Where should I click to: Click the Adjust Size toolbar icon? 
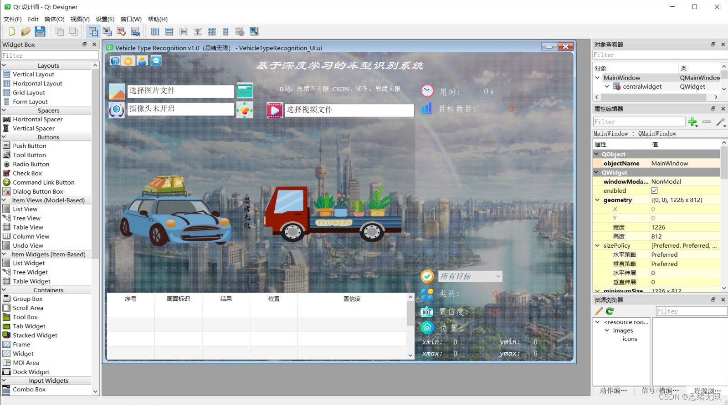pyautogui.click(x=254, y=31)
